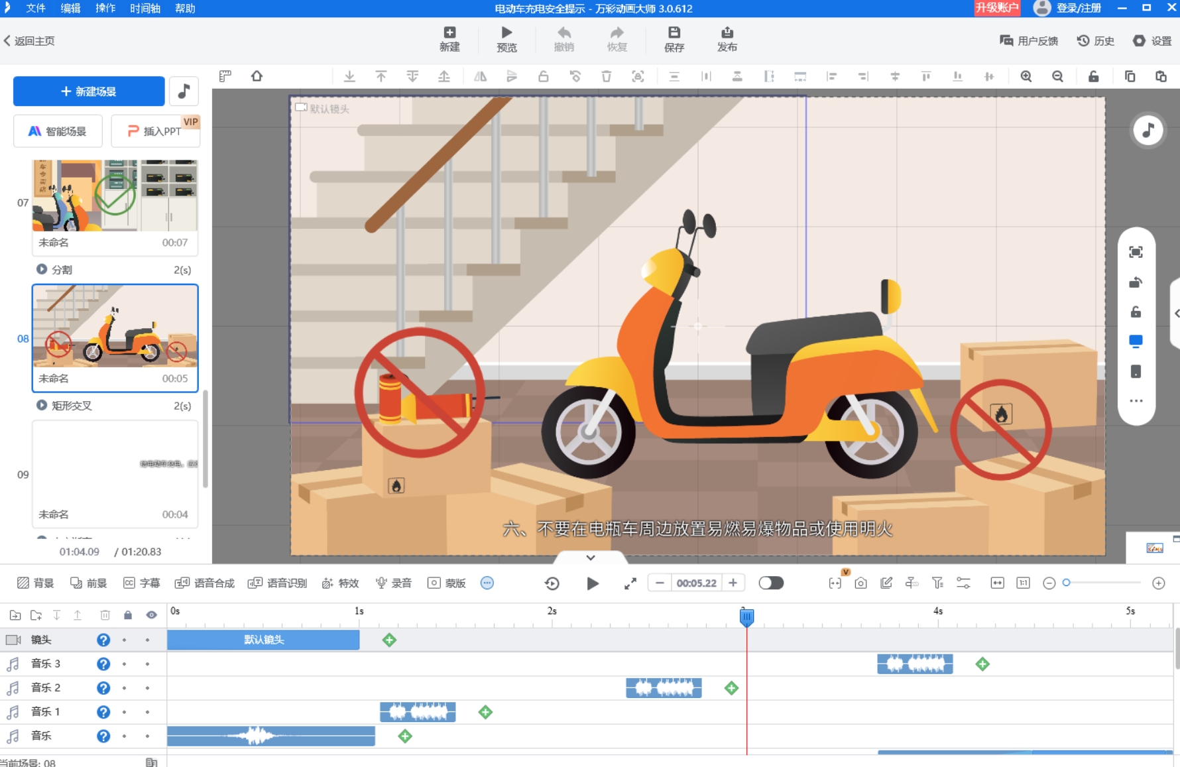
Task: Open the more options ellipsis on right panel
Action: point(1136,400)
